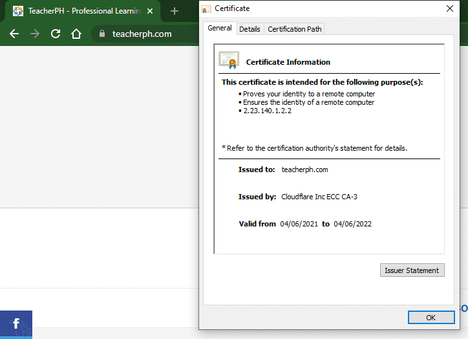Switch to the Details tab
This screenshot has width=468, height=339.
pyautogui.click(x=250, y=29)
